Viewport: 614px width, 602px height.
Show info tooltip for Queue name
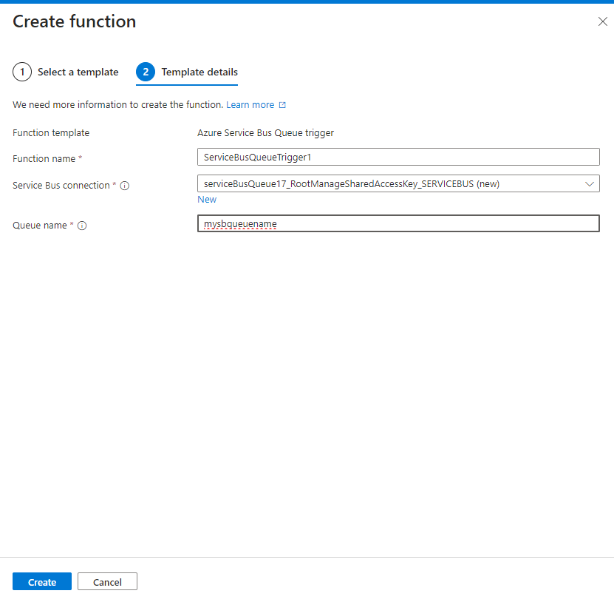point(82,226)
